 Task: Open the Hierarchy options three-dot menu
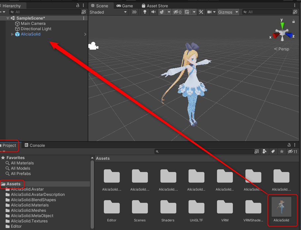83,5
